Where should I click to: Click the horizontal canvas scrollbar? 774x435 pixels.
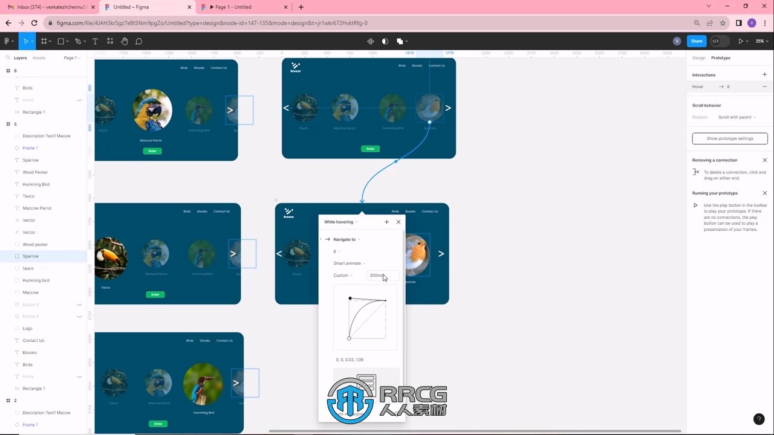pos(475,431)
